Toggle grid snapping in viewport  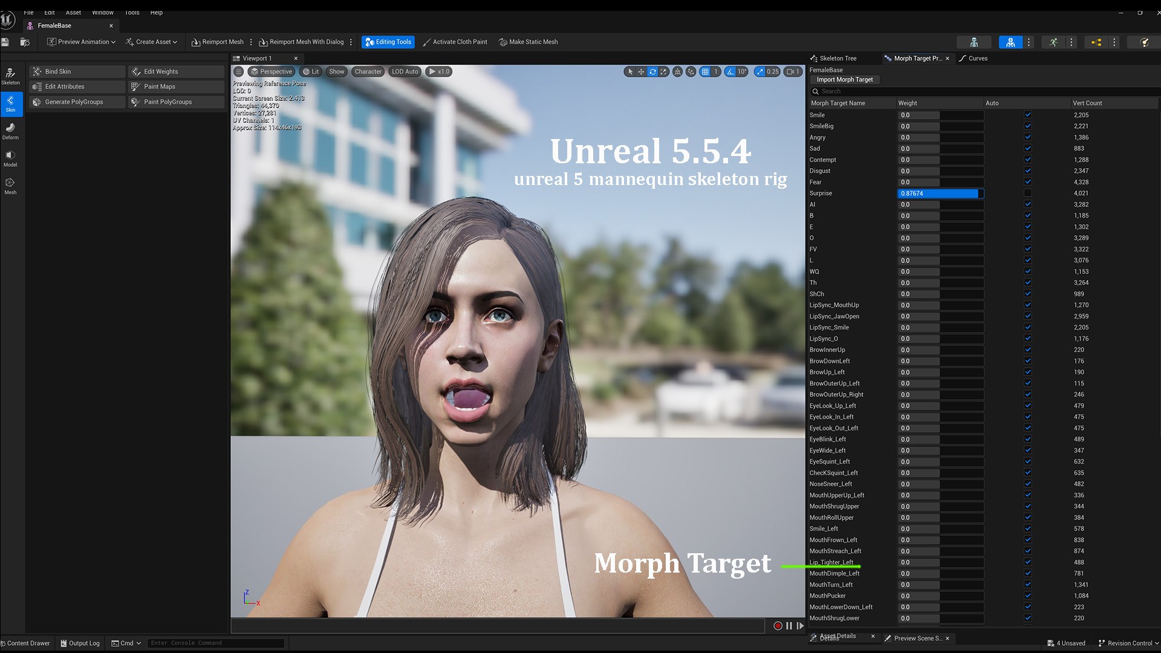[x=705, y=71]
